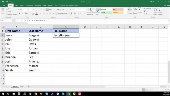
Task: Click Undo arrow in Quick Access Toolbar
Action: (7, 2)
